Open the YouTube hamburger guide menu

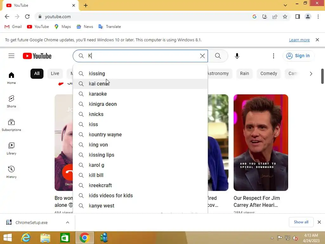pos(11,56)
